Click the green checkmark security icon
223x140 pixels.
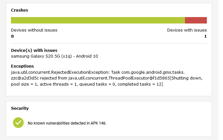(18, 123)
